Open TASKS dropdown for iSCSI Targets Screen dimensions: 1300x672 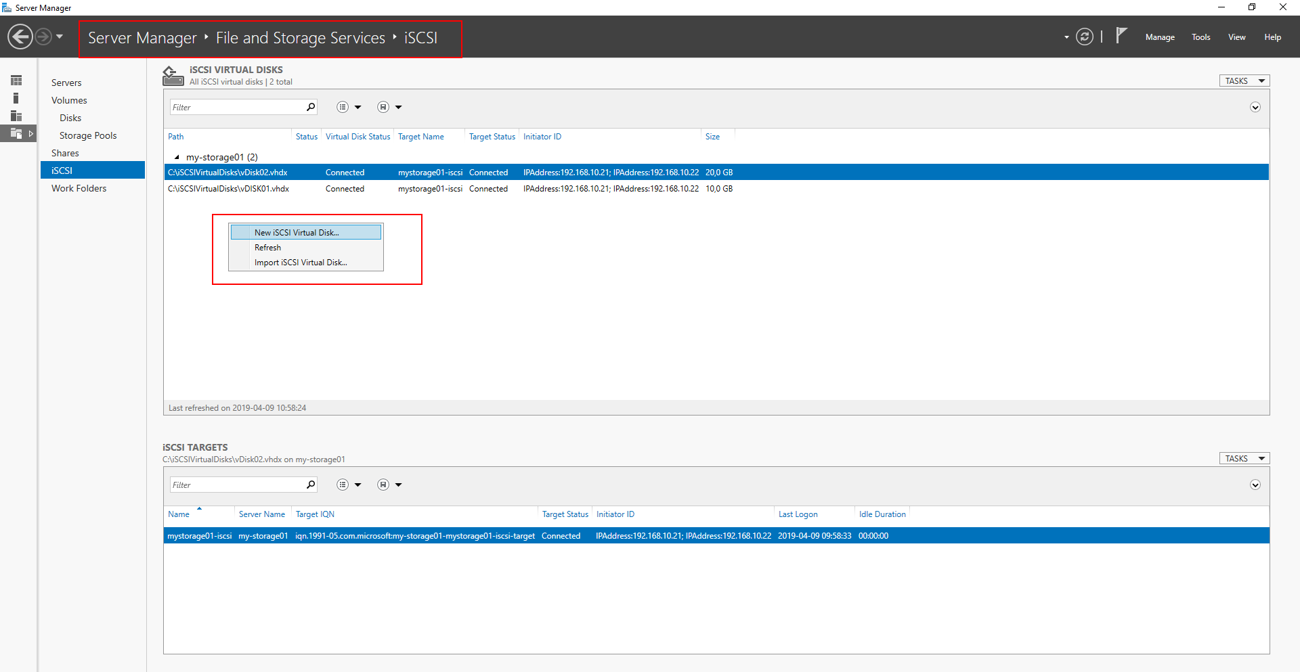1244,458
